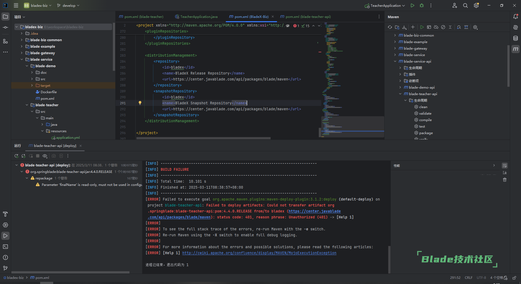
Task: Open Search Everywhere
Action: [465, 5]
